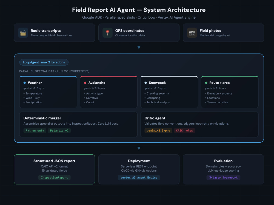Click 'Assembles specialist outputs' description text
Image resolution: width=274 pixels, height=205 pixels.
pos(71,124)
